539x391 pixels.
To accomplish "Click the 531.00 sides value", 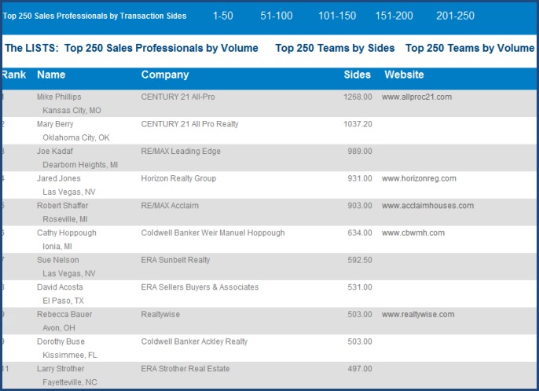I will click(360, 287).
